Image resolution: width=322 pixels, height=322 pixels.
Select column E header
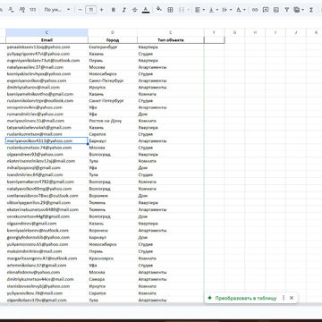pos(171,32)
